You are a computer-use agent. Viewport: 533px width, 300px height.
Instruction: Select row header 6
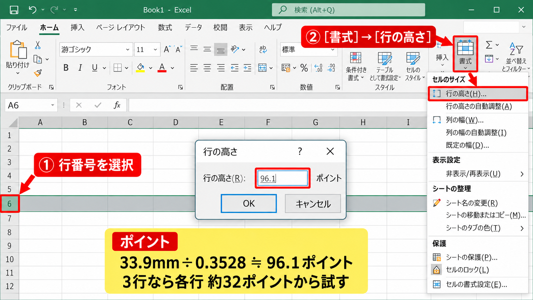(x=10, y=204)
